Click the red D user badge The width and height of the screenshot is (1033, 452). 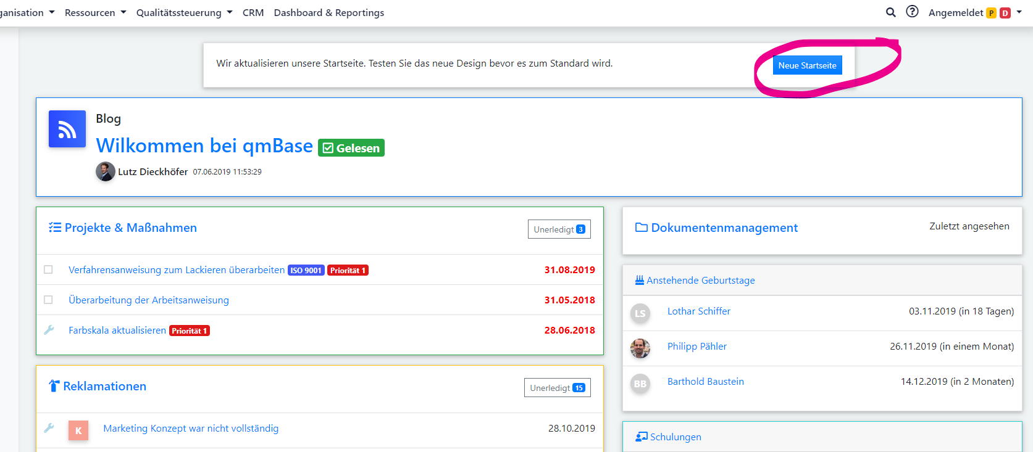(1005, 13)
